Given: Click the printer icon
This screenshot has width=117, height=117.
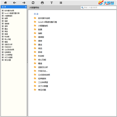Looking at the screenshot, I should click(42, 3).
